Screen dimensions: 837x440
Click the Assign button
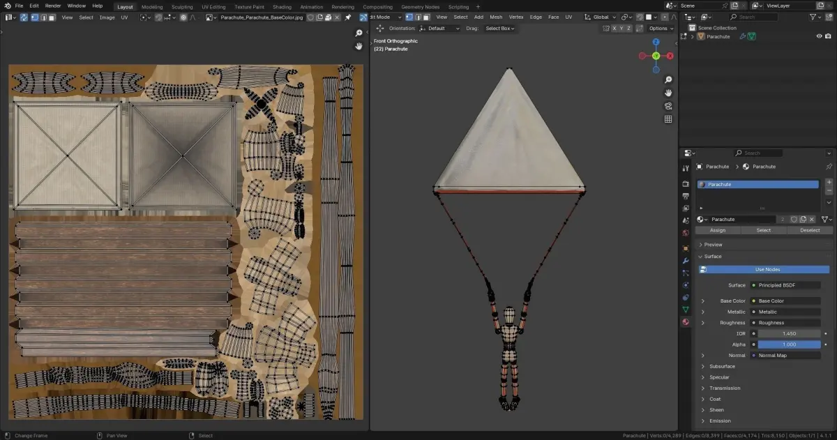tap(718, 230)
